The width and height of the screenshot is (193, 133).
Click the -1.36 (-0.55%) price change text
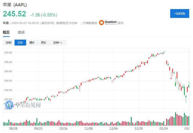pos(44,15)
